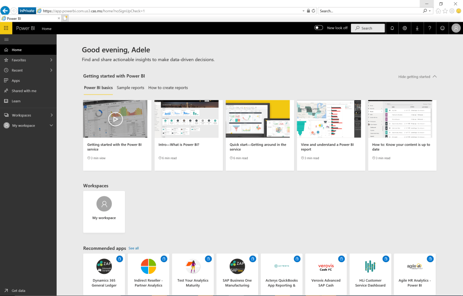Image resolution: width=463 pixels, height=296 pixels.
Task: Expand the My workspace dropdown arrow
Action: [51, 125]
